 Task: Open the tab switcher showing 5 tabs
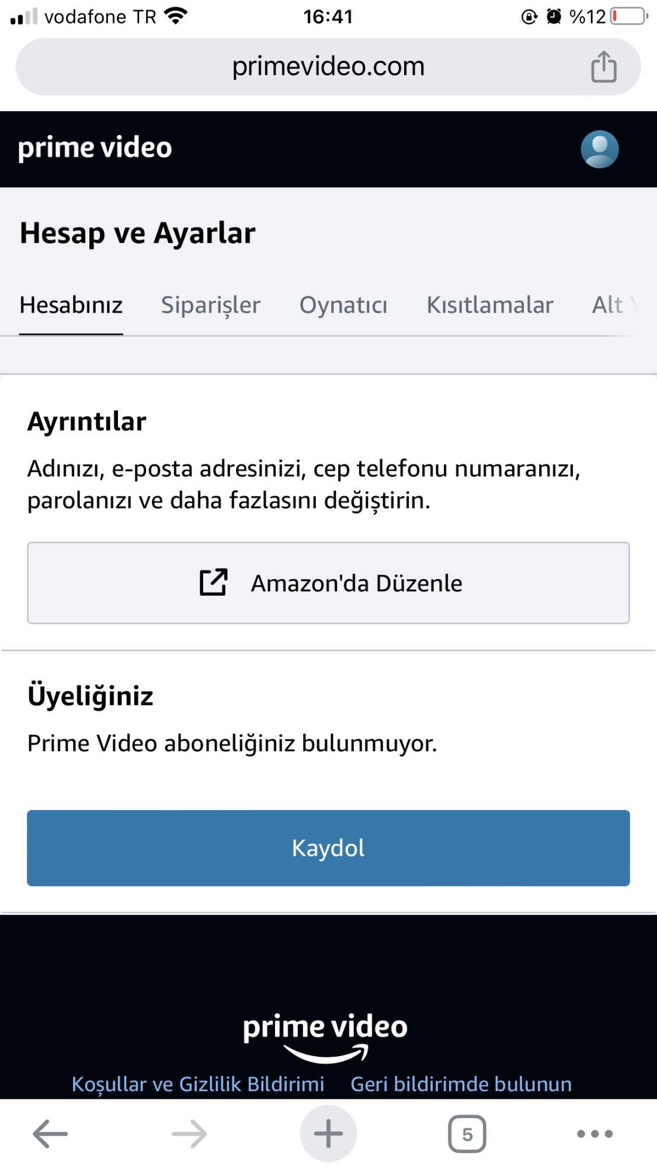[x=467, y=1134]
